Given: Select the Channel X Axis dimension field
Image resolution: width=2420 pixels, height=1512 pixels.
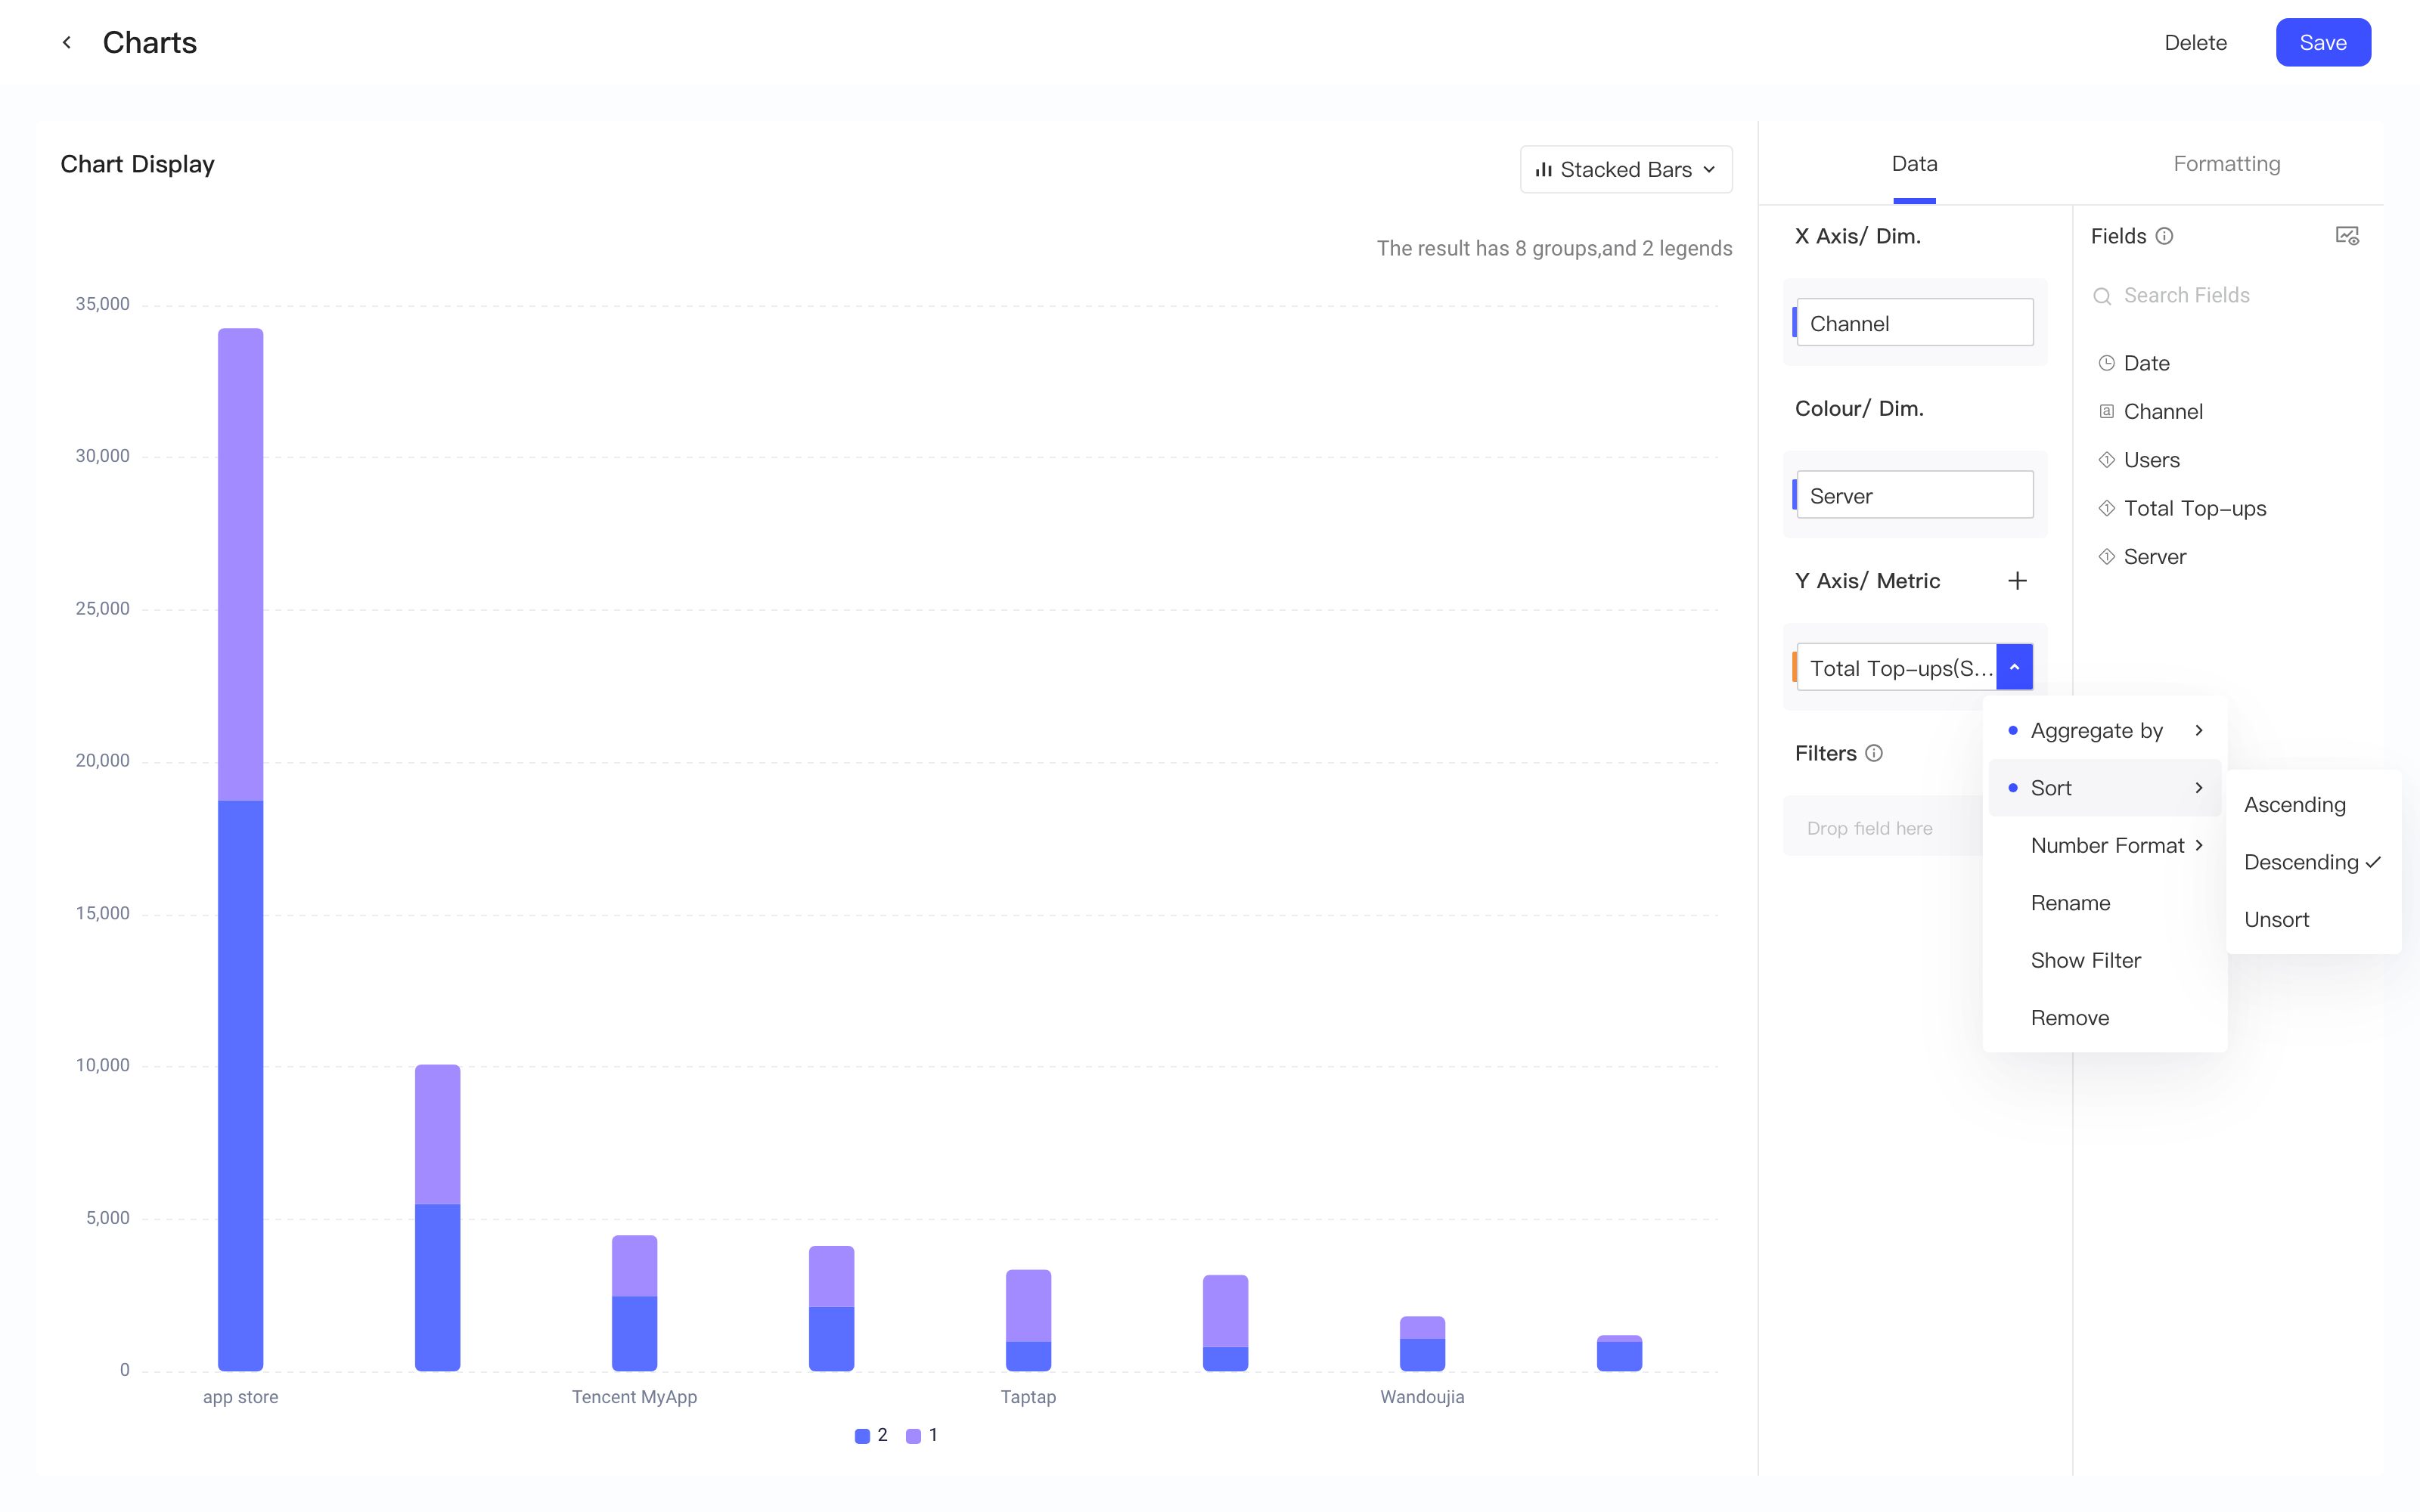Looking at the screenshot, I should click(1914, 323).
